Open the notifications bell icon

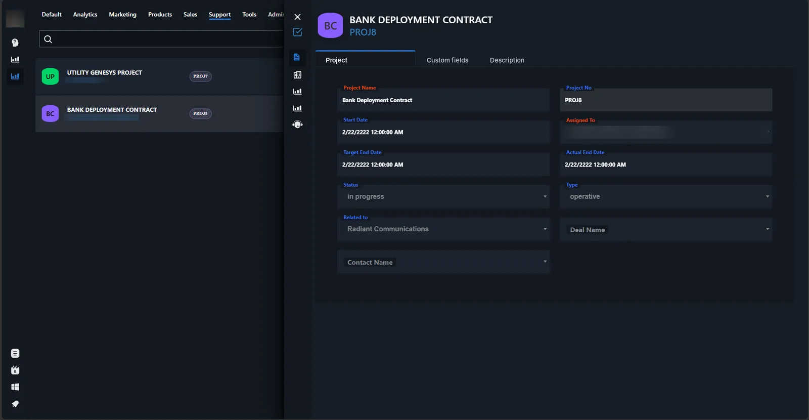click(15, 404)
